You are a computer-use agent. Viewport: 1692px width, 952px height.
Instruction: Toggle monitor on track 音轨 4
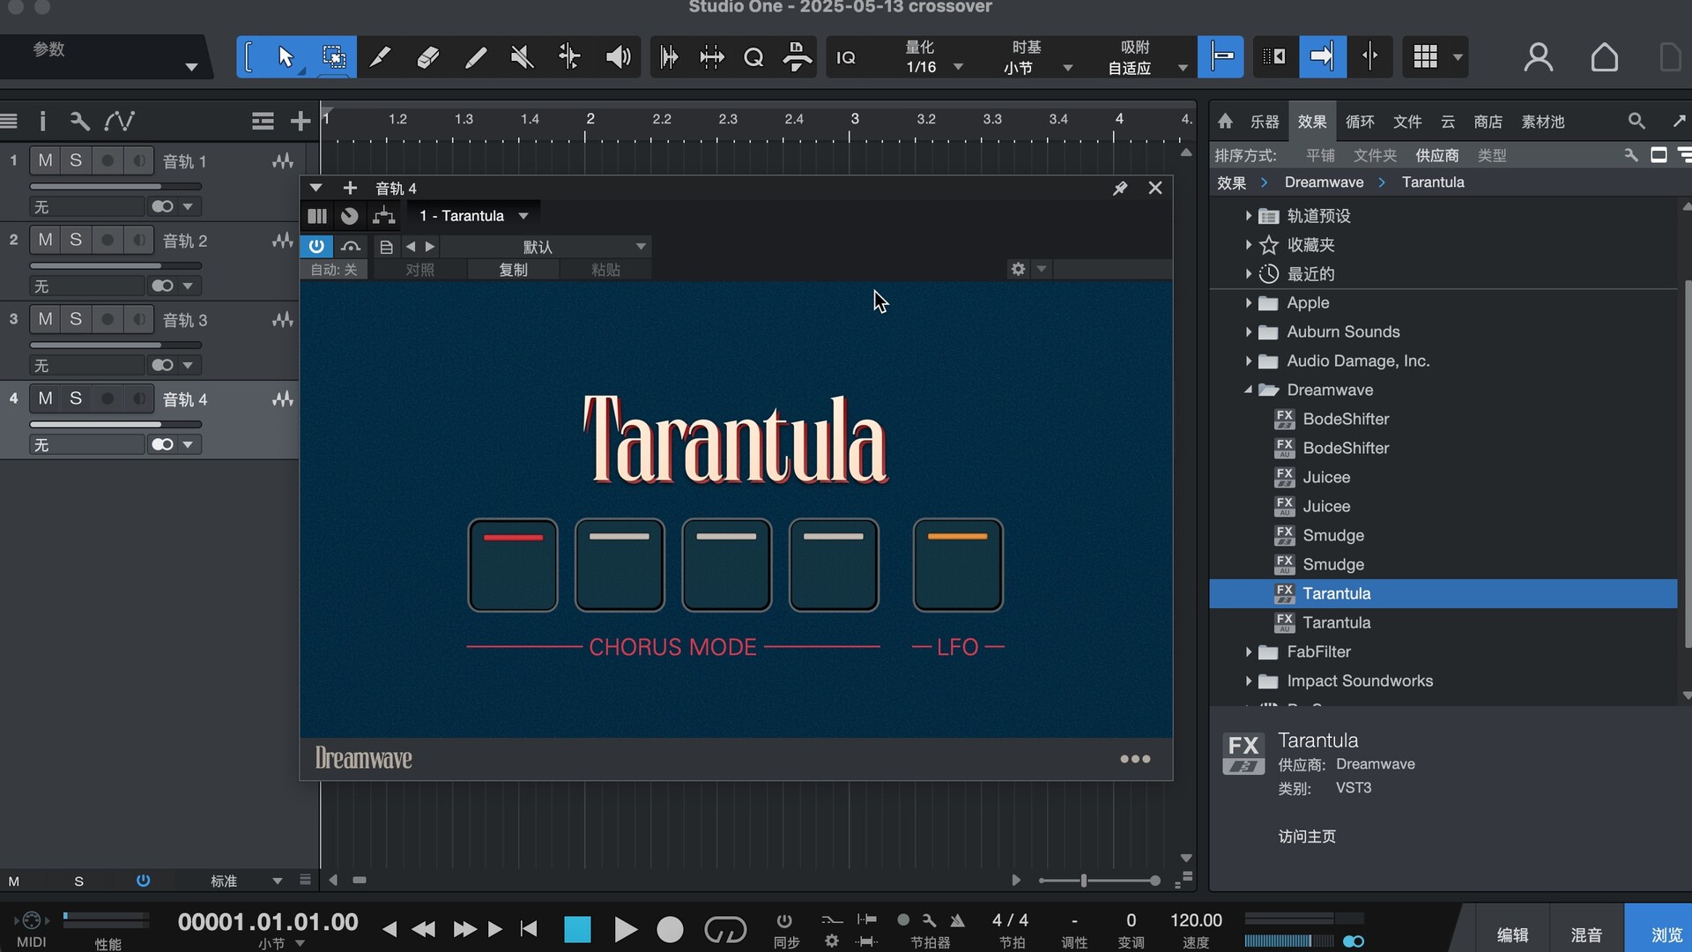(x=138, y=398)
